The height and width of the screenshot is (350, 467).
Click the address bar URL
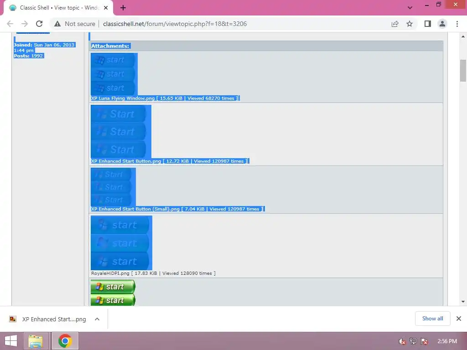pyautogui.click(x=175, y=24)
